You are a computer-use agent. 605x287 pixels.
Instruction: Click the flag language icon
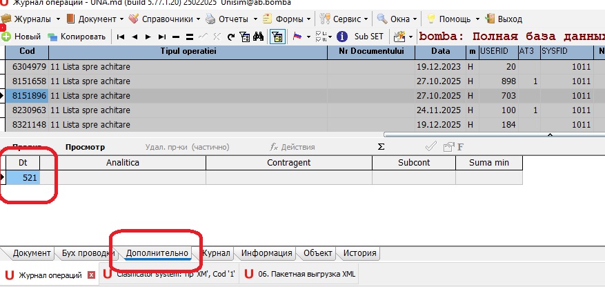pos(297,37)
